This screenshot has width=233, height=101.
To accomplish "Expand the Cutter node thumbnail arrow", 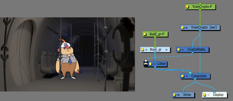I will [x=155, y=64].
